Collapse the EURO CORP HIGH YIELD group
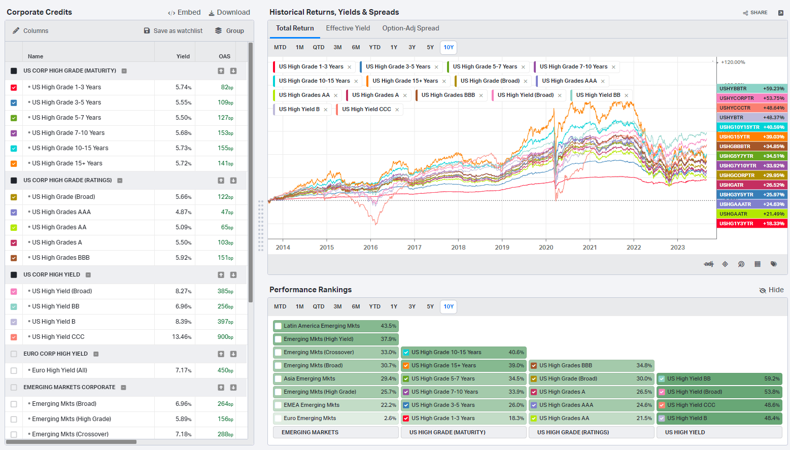The image size is (790, 450). point(96,354)
